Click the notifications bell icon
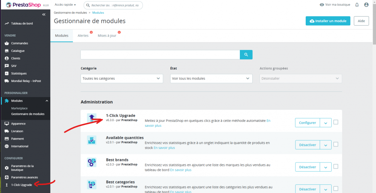Image resolution: width=376 pixels, height=193 pixels. [x=357, y=5]
